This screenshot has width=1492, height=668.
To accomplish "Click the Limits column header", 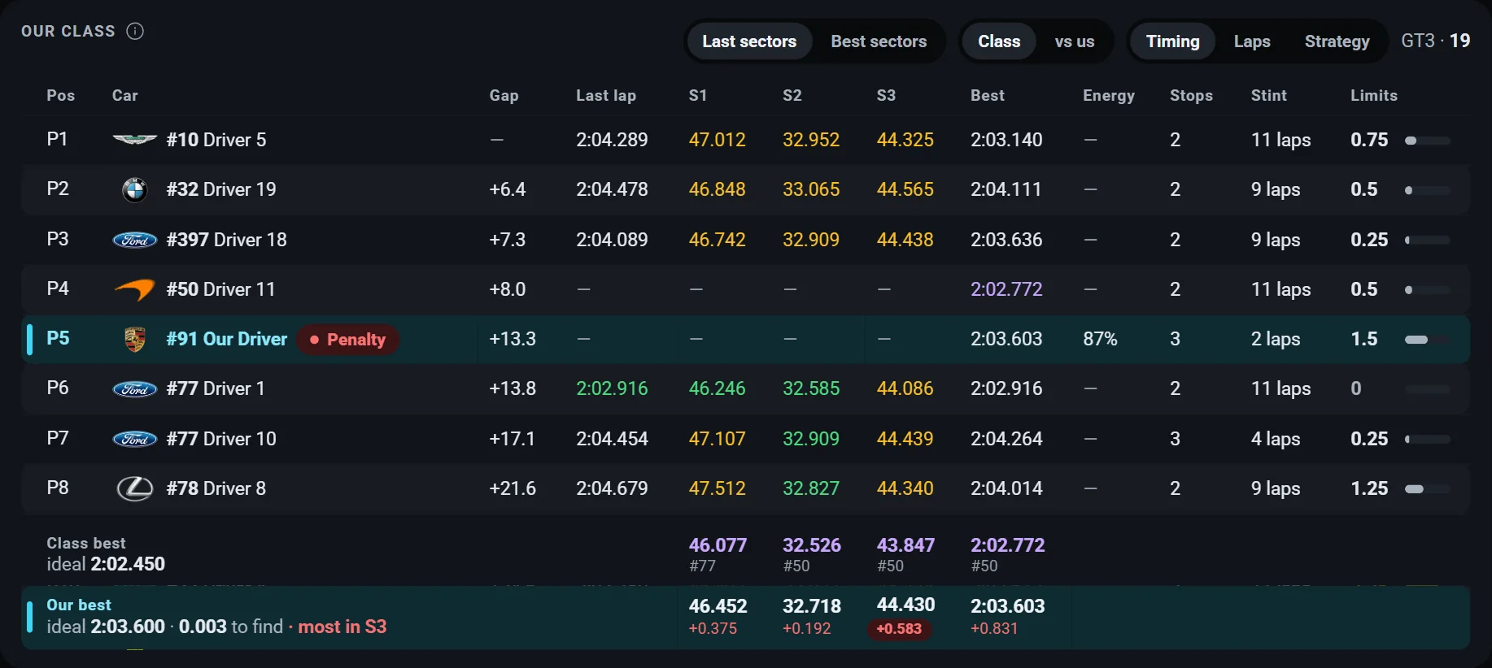I will click(x=1374, y=95).
